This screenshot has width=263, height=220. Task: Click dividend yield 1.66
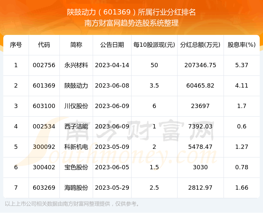[242, 188]
